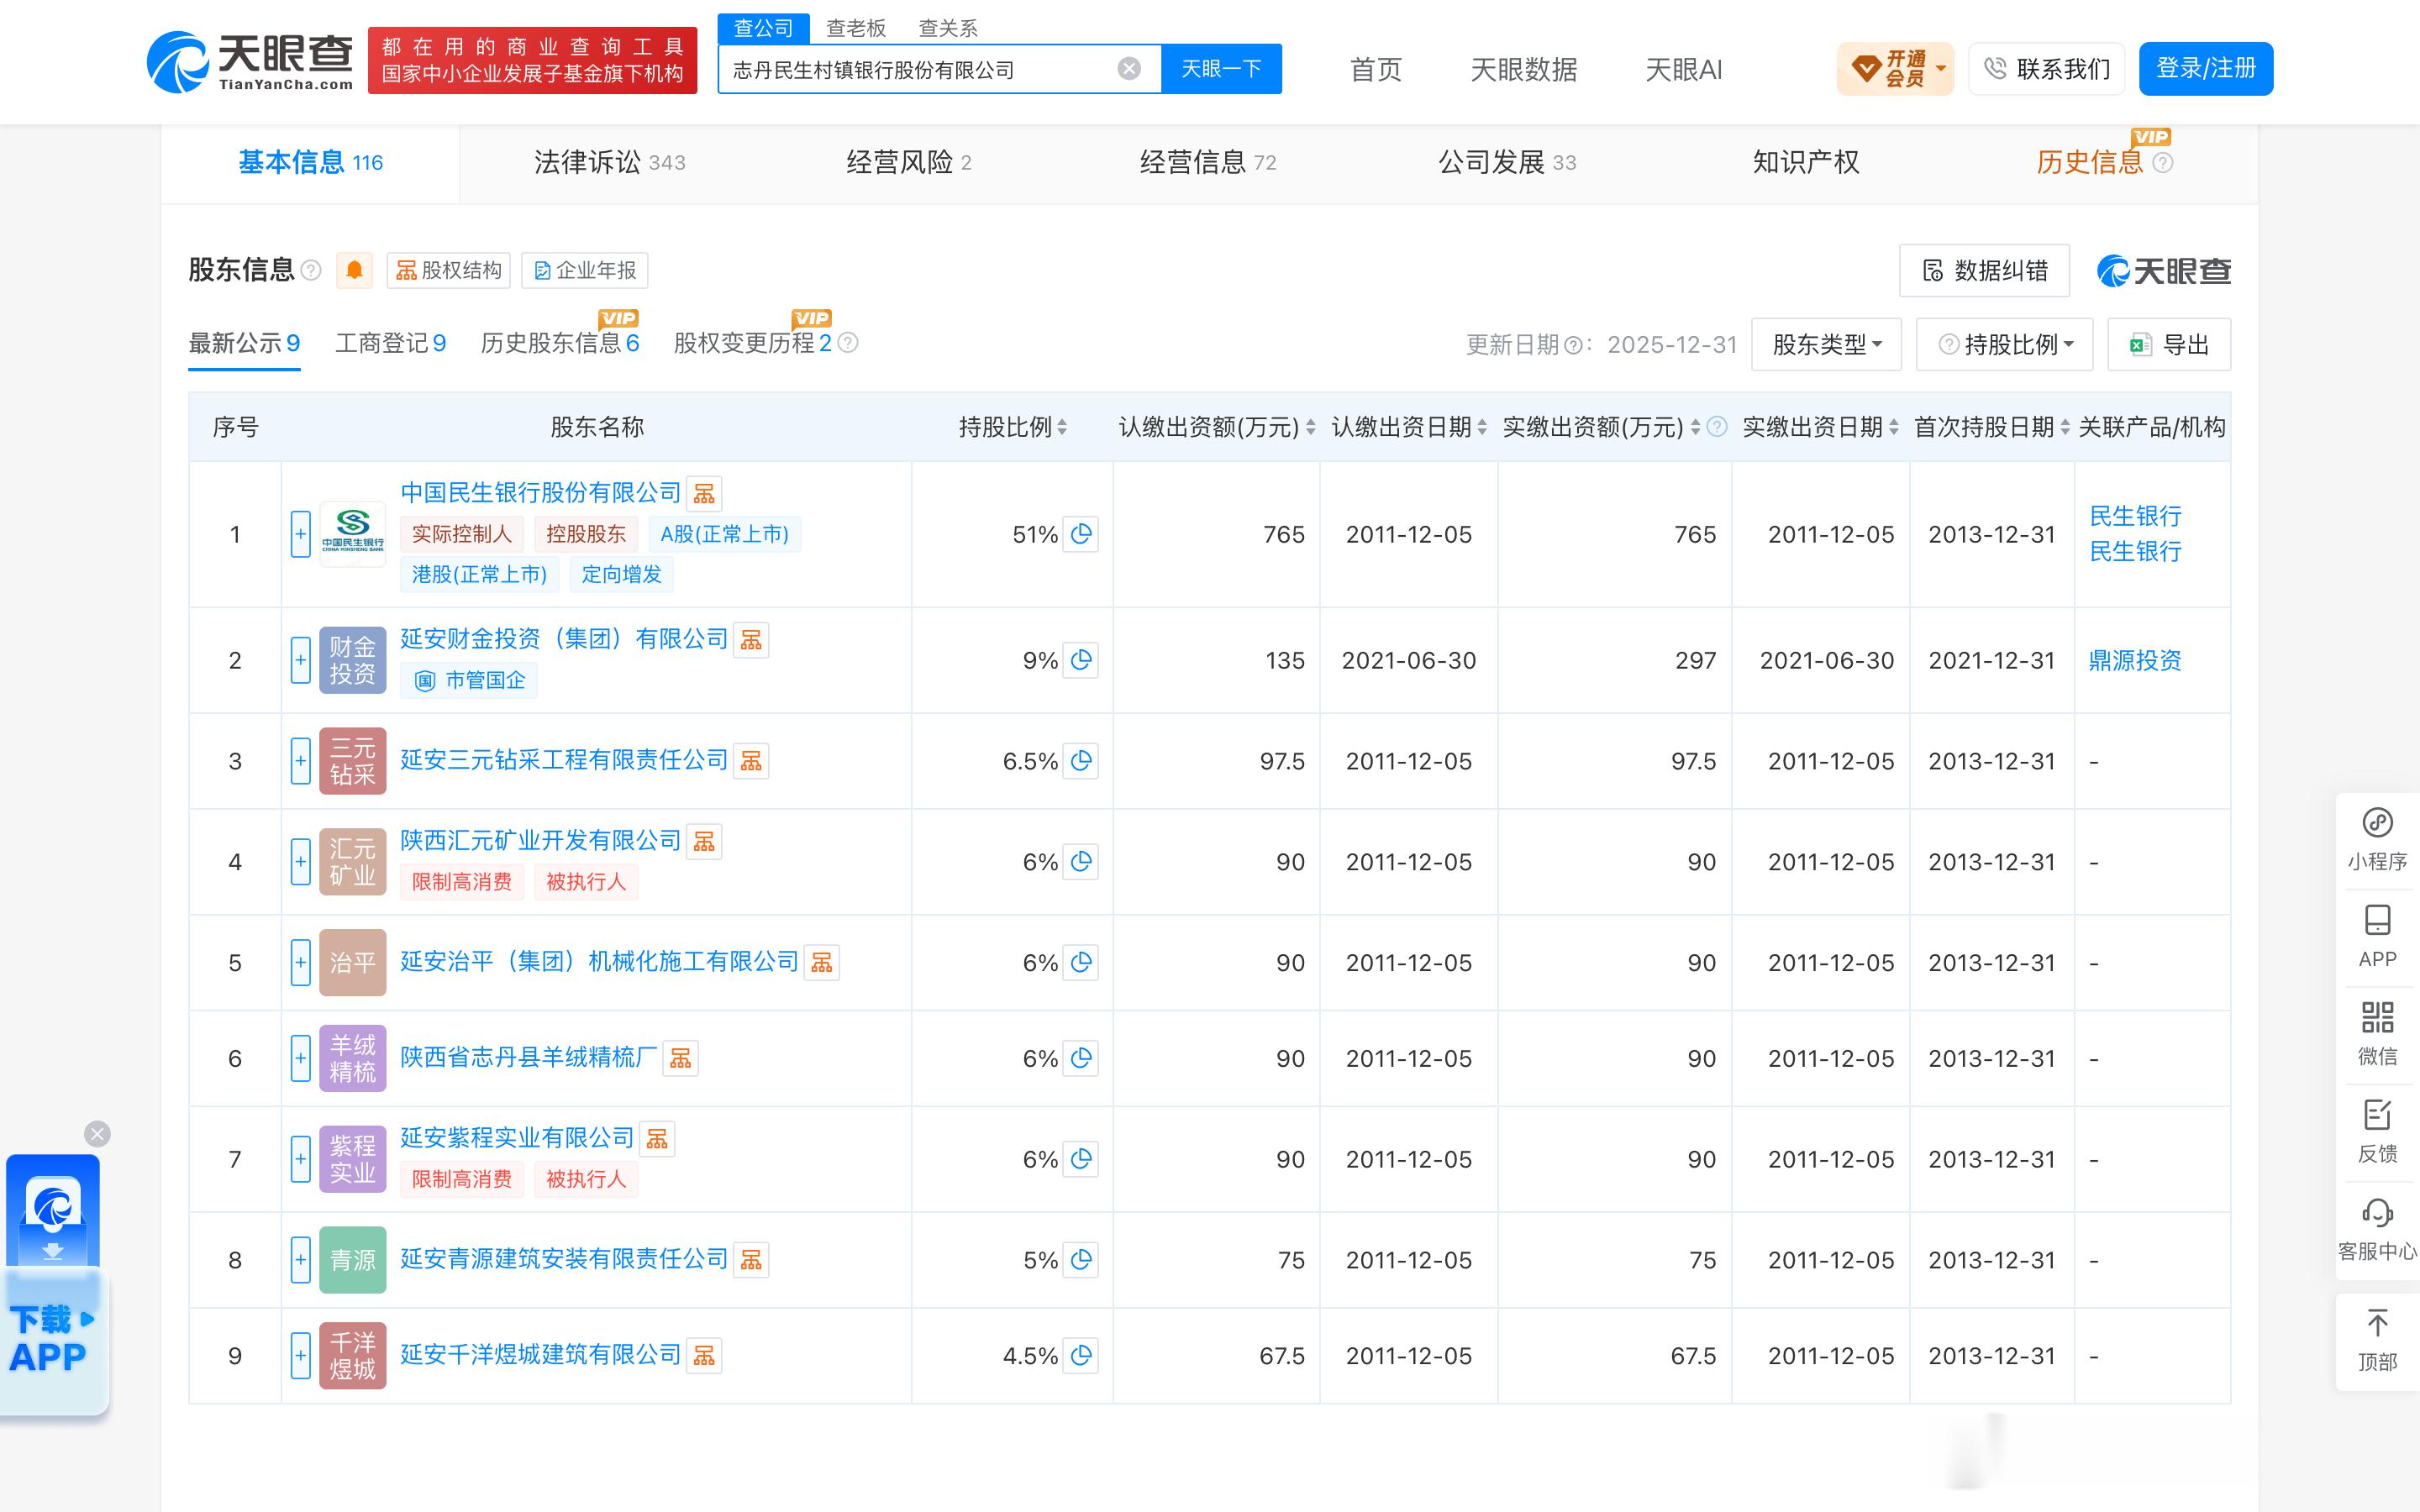
Task: Expand row 9 延安千洋煜城 with plus button
Action: pos(300,1356)
